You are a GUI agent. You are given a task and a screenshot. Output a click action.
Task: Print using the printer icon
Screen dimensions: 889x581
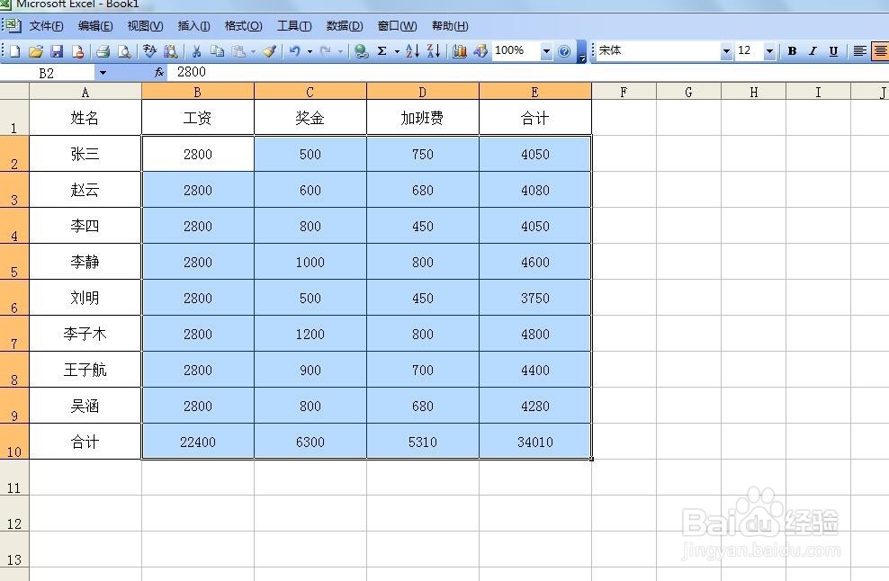click(103, 51)
